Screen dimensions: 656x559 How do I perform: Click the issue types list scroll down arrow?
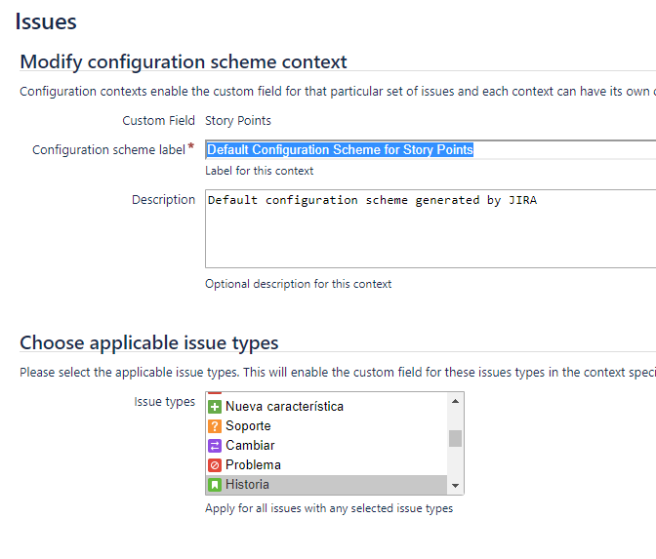pyautogui.click(x=455, y=486)
